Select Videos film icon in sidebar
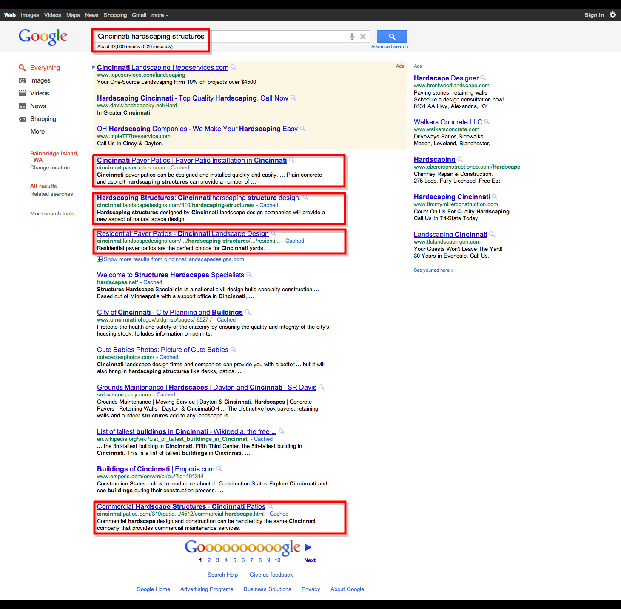Viewport: 621px width, 609px height. (x=22, y=93)
